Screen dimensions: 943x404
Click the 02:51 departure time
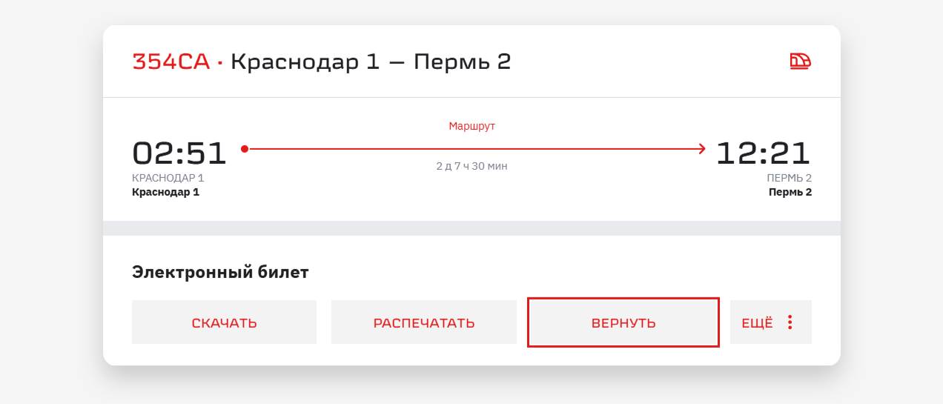pos(179,153)
